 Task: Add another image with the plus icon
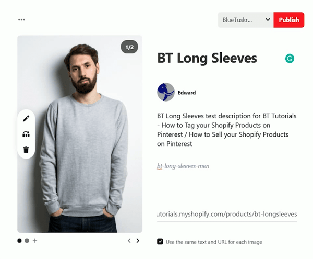[35, 241]
